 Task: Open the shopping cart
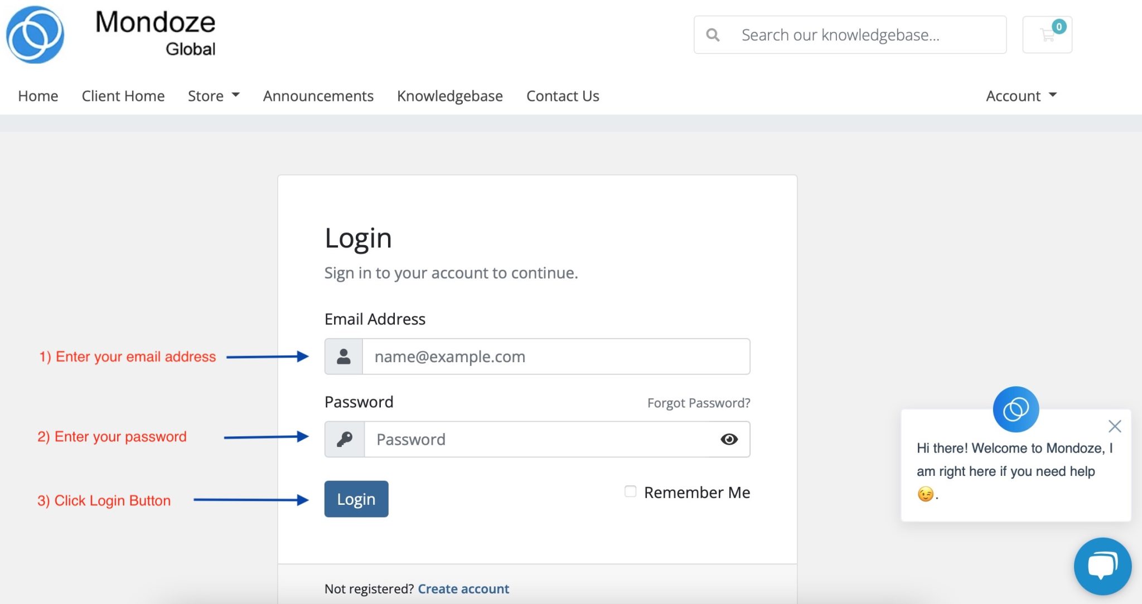(1048, 35)
